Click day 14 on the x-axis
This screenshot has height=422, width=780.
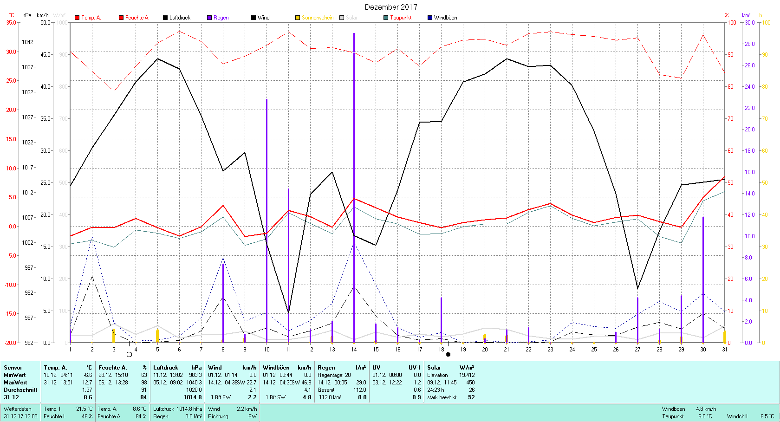tap(354, 350)
